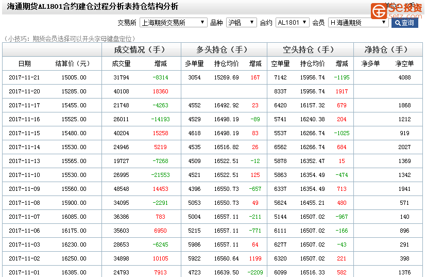Open the 品种 沪铝 dropdown
The width and height of the screenshot is (426, 277).
[x=241, y=23]
